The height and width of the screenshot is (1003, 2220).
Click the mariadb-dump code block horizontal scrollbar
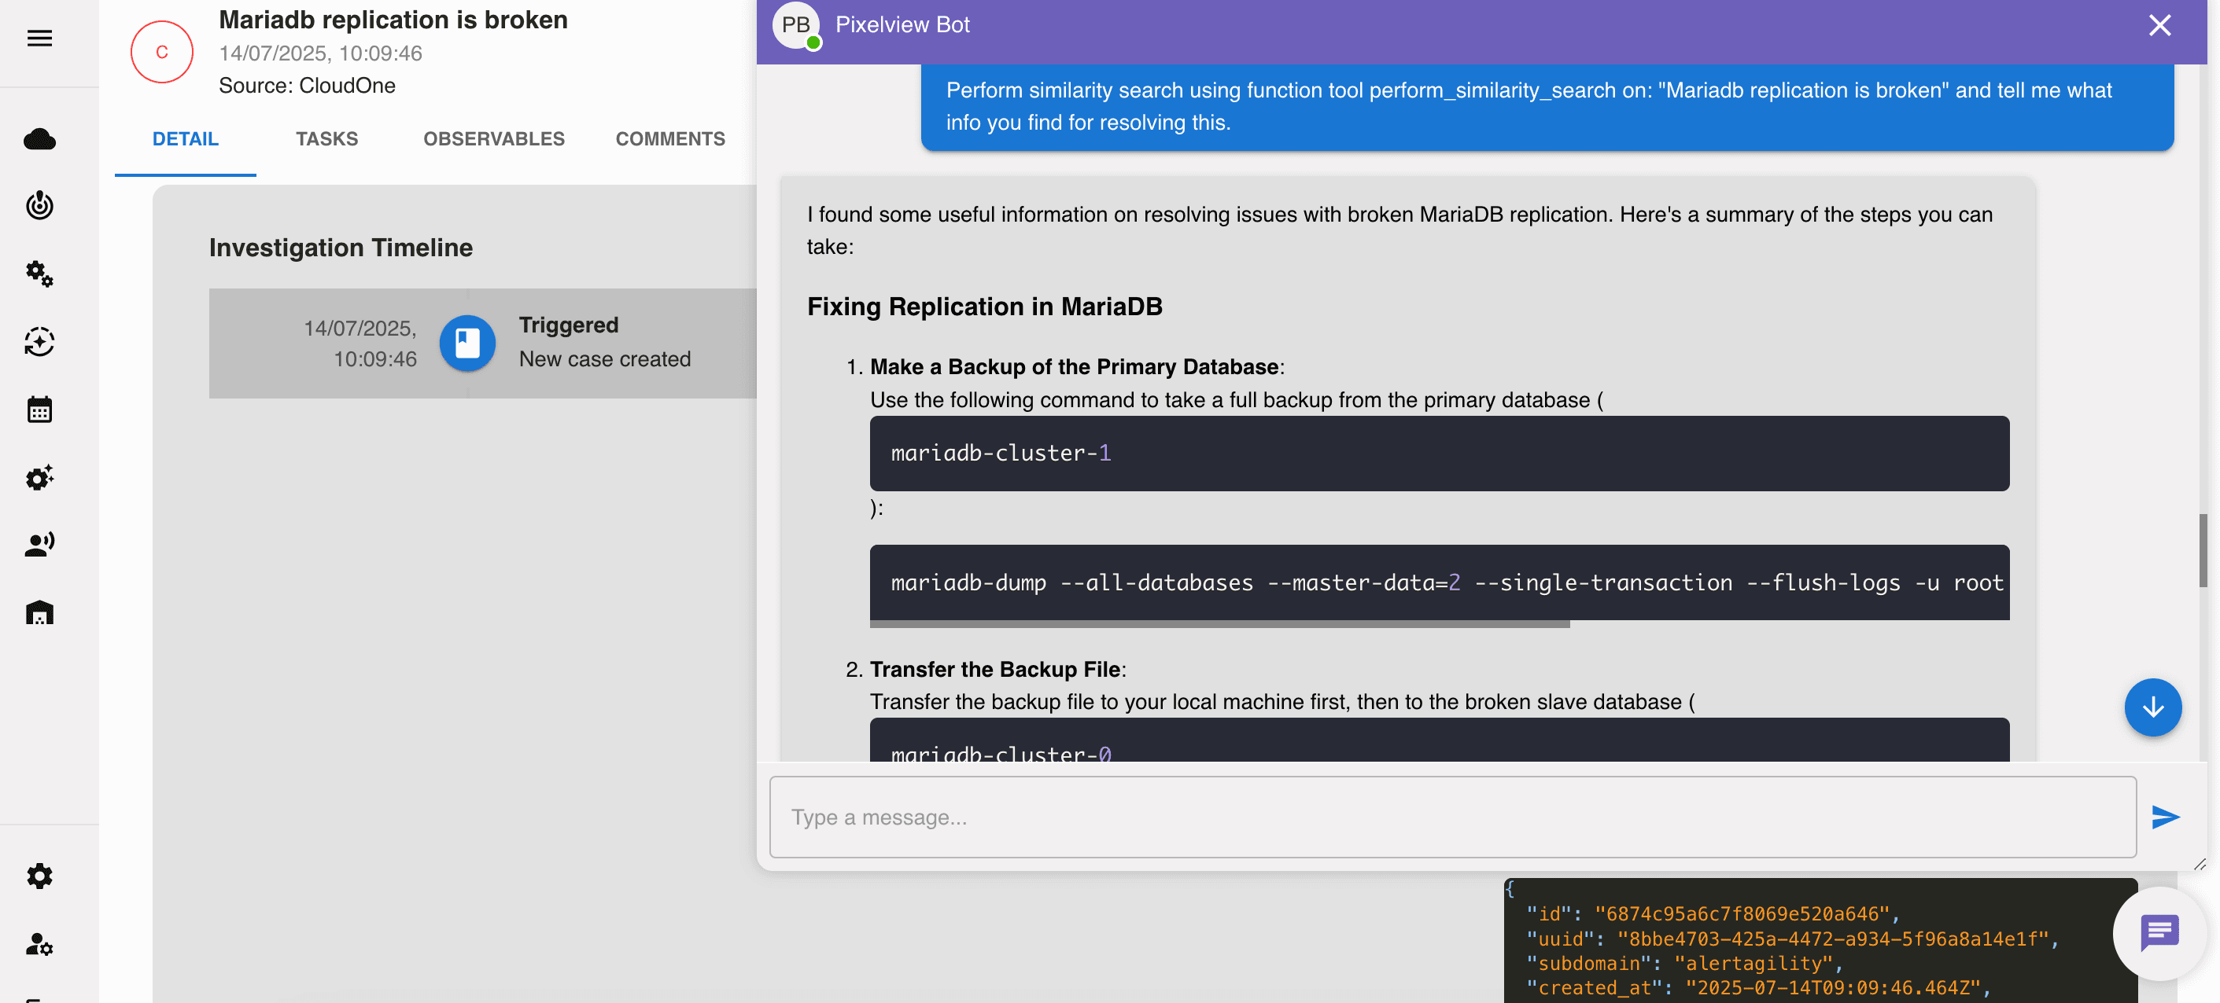click(1219, 623)
